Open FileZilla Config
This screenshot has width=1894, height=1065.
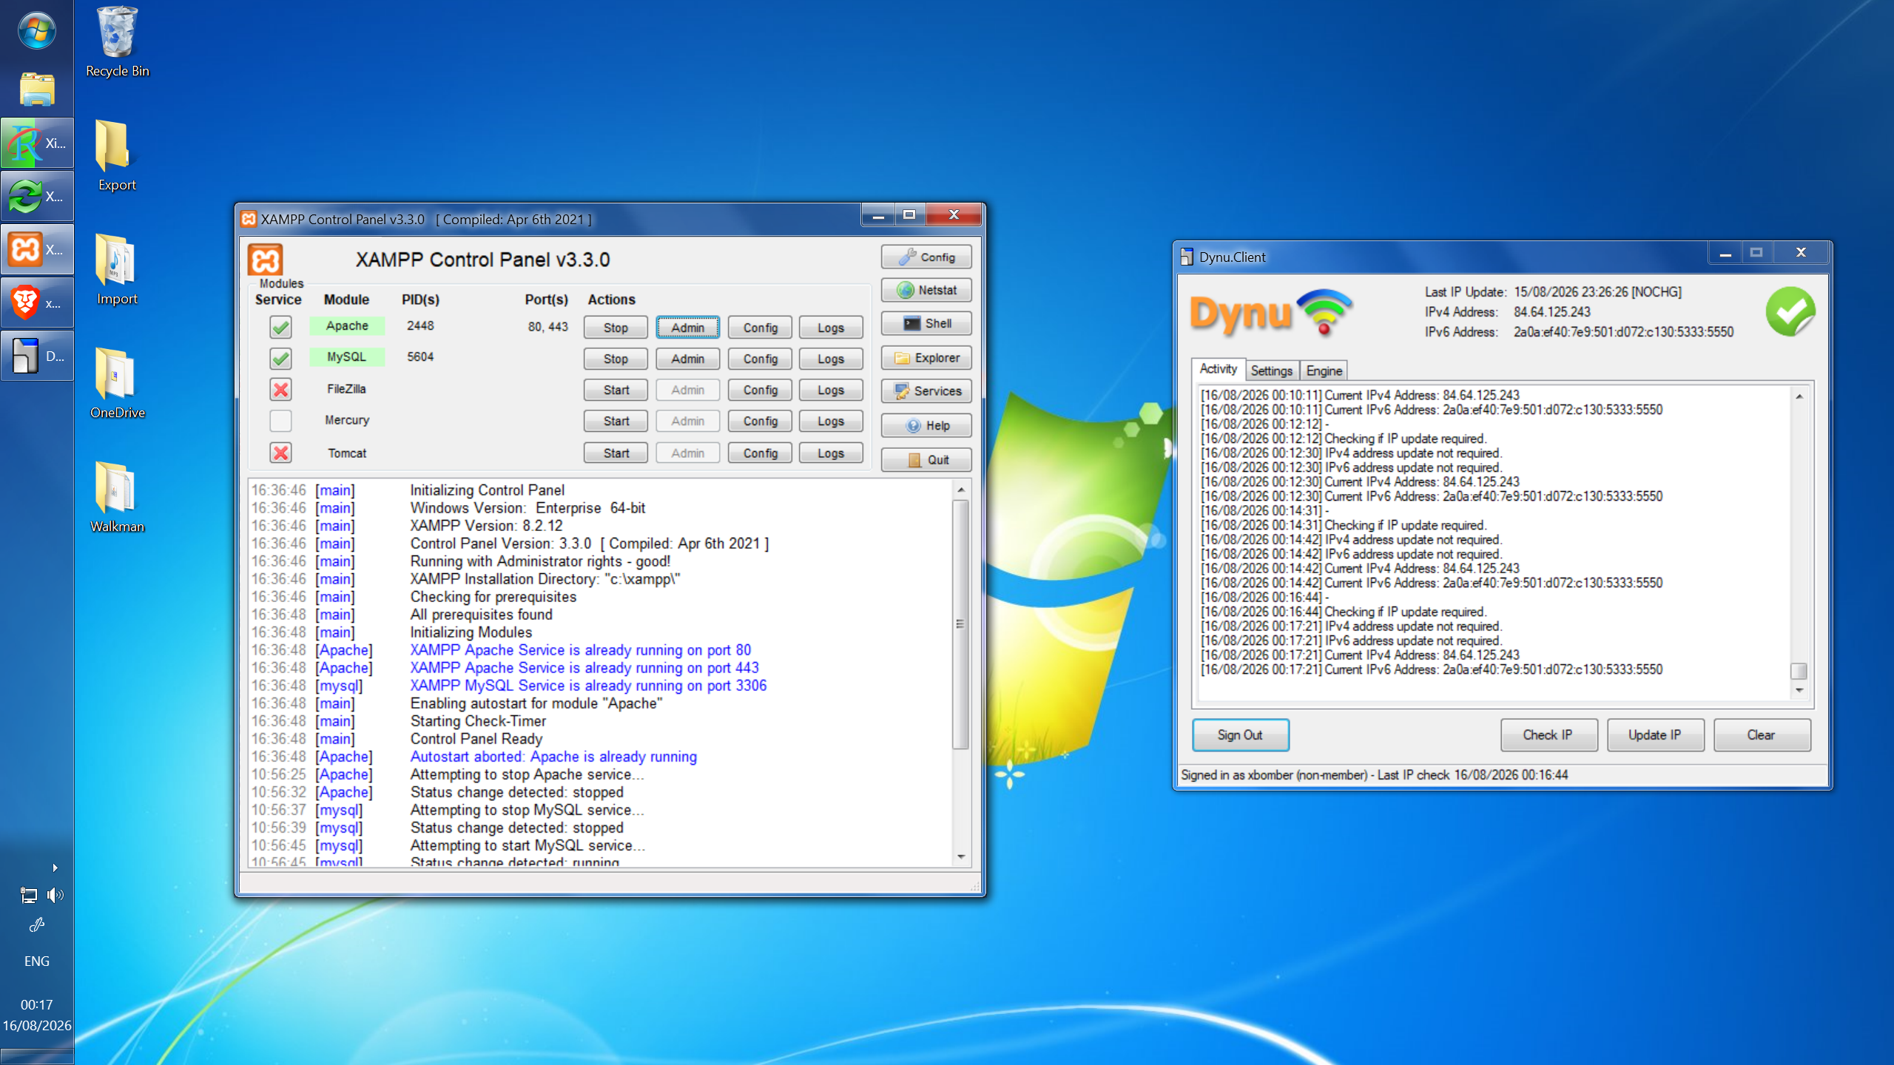coord(761,390)
